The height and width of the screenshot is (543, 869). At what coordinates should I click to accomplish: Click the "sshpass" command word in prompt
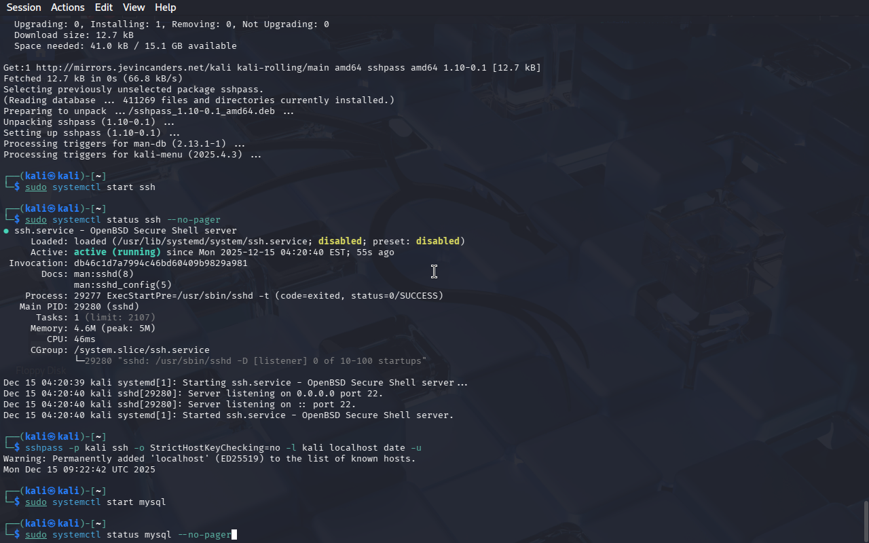[x=44, y=448]
